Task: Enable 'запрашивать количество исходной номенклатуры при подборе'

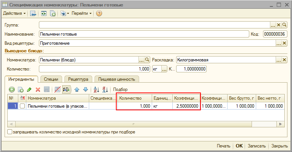Action: pyautogui.click(x=10, y=132)
